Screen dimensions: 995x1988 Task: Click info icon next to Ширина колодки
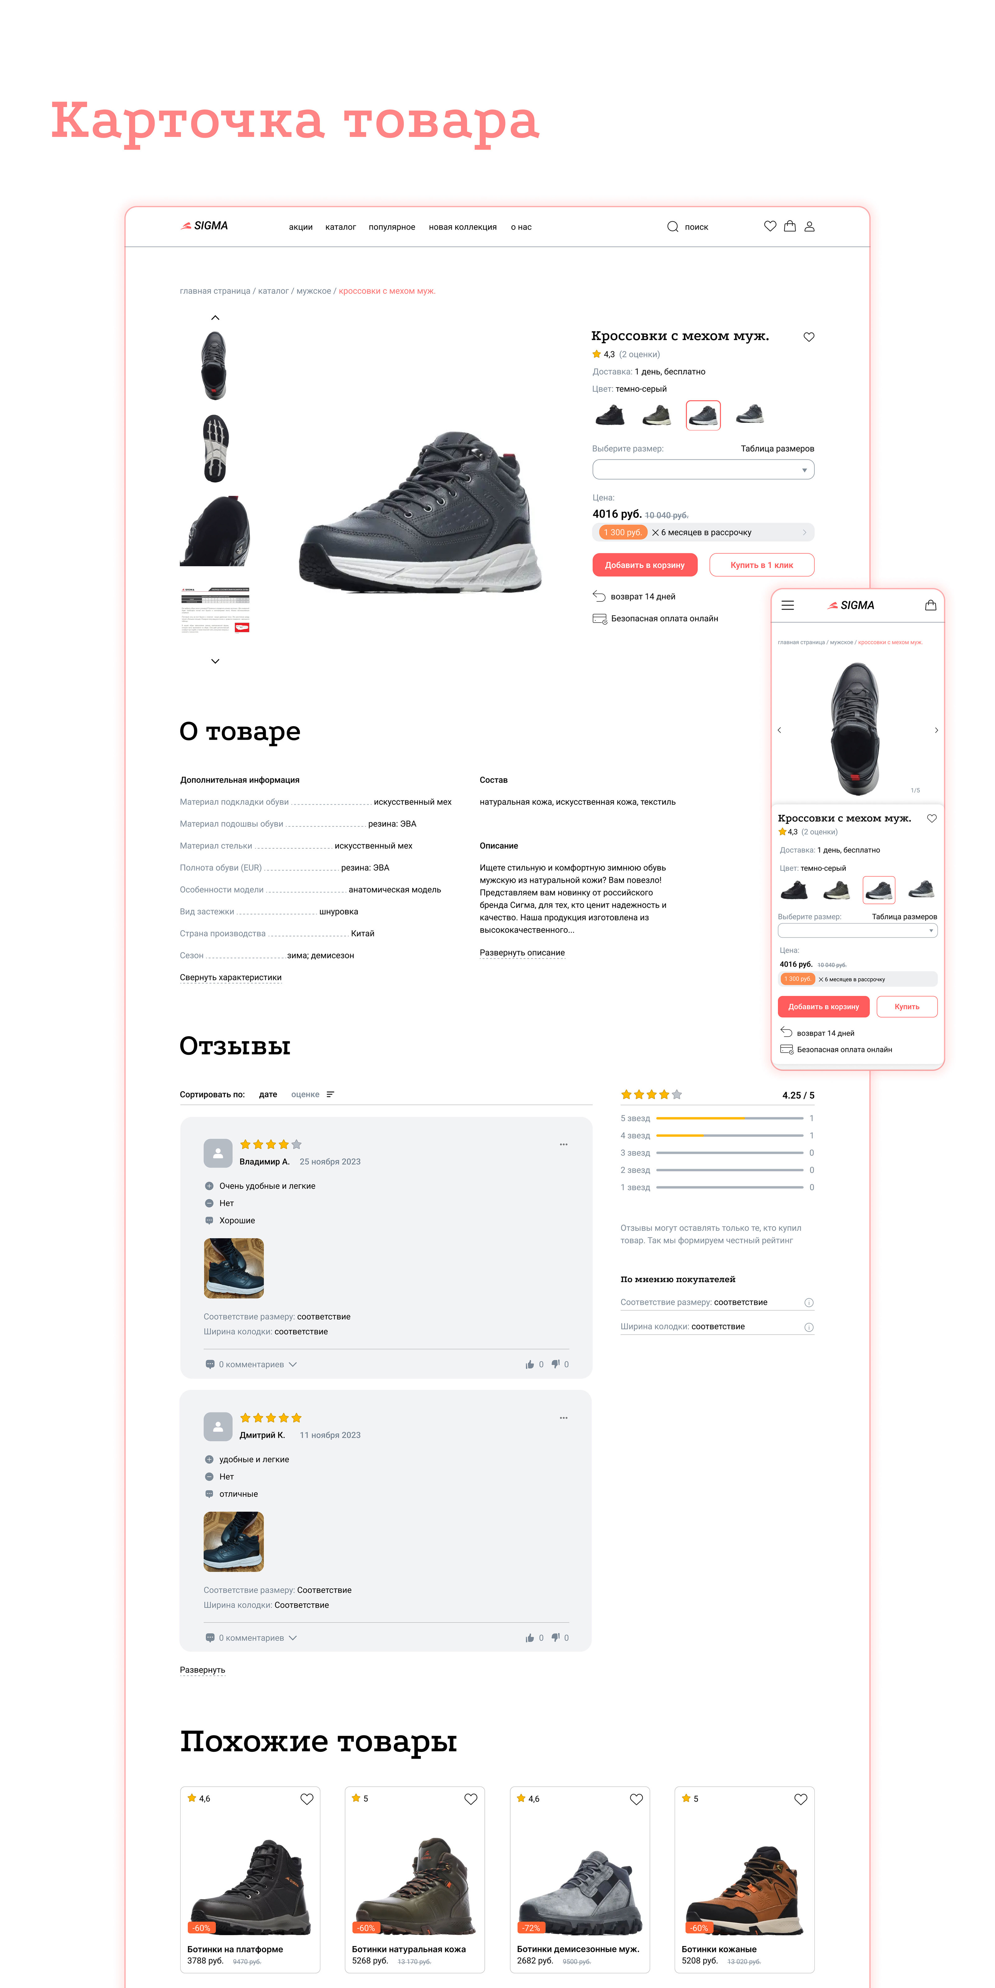click(x=808, y=1328)
